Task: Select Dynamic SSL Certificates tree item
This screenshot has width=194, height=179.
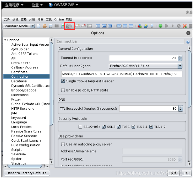Action: coord(30,86)
